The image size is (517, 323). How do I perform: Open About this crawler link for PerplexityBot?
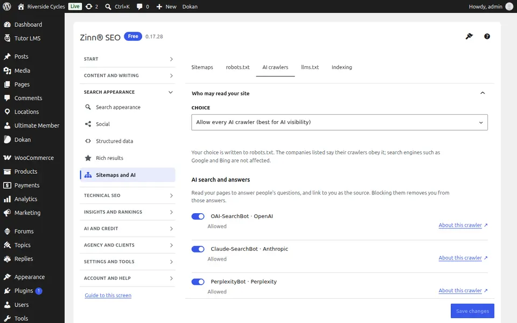pos(463,290)
